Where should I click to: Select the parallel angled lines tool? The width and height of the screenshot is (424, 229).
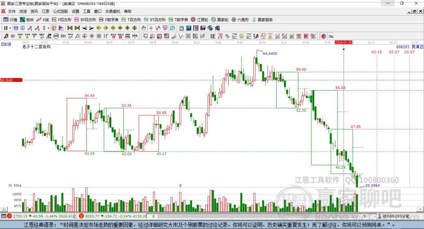(x=202, y=36)
